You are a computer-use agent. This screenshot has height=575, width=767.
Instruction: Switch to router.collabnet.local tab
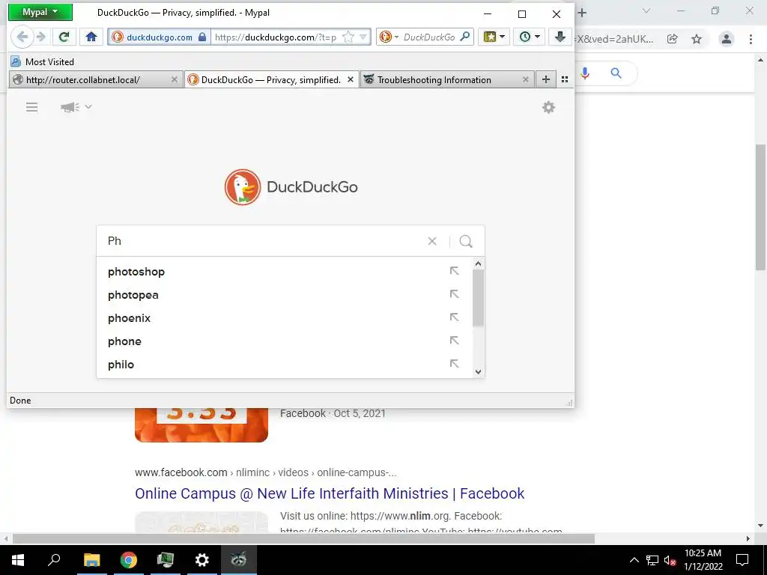tap(90, 79)
